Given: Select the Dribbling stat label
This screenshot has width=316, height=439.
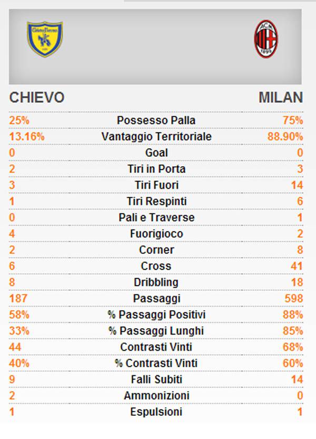Looking at the screenshot, I should (156, 282).
